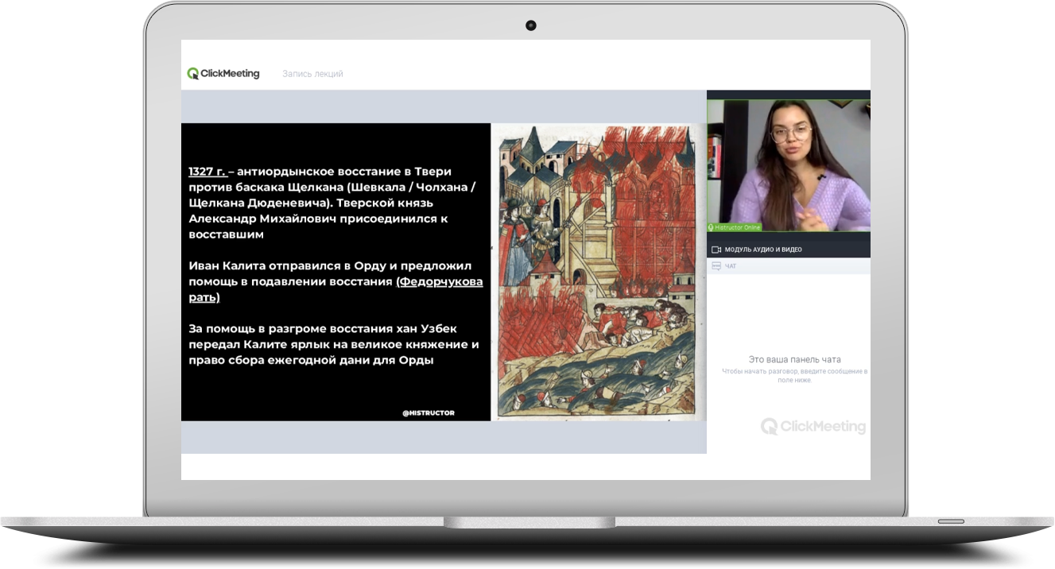
Task: Click the medieval miniature image on slide
Action: click(596, 272)
